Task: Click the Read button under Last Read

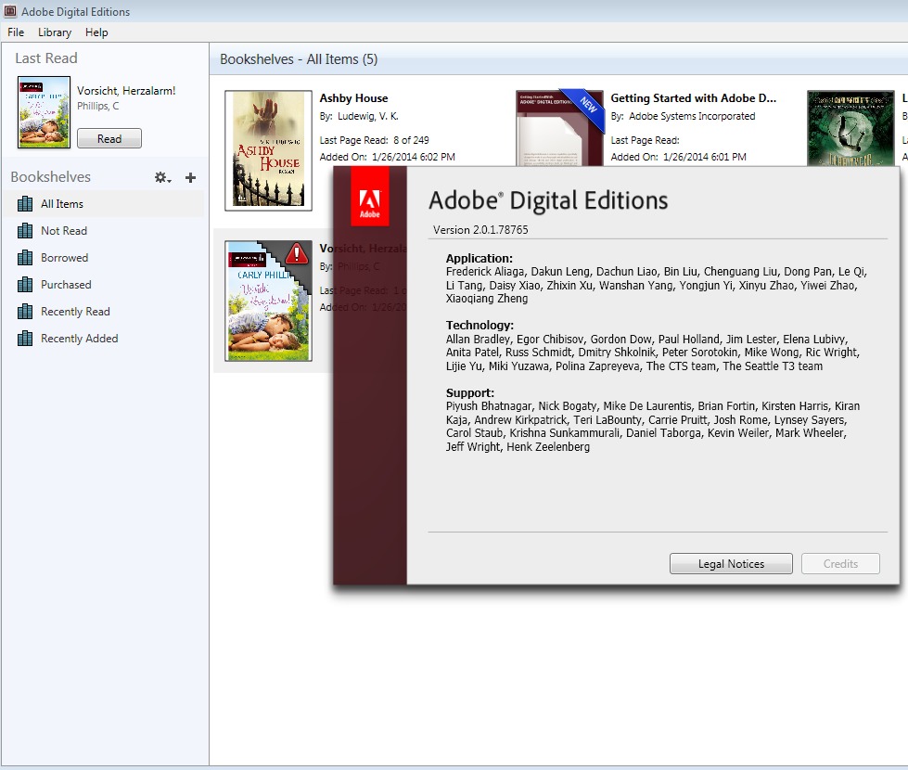Action: click(x=109, y=138)
